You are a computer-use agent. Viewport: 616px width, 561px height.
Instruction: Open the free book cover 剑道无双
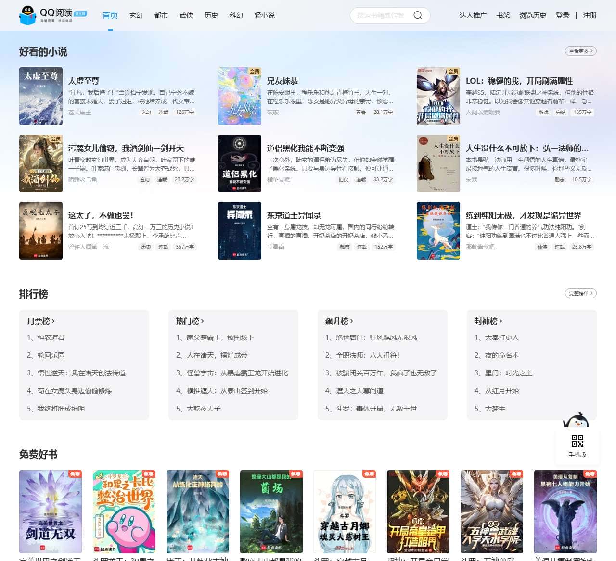pos(51,511)
